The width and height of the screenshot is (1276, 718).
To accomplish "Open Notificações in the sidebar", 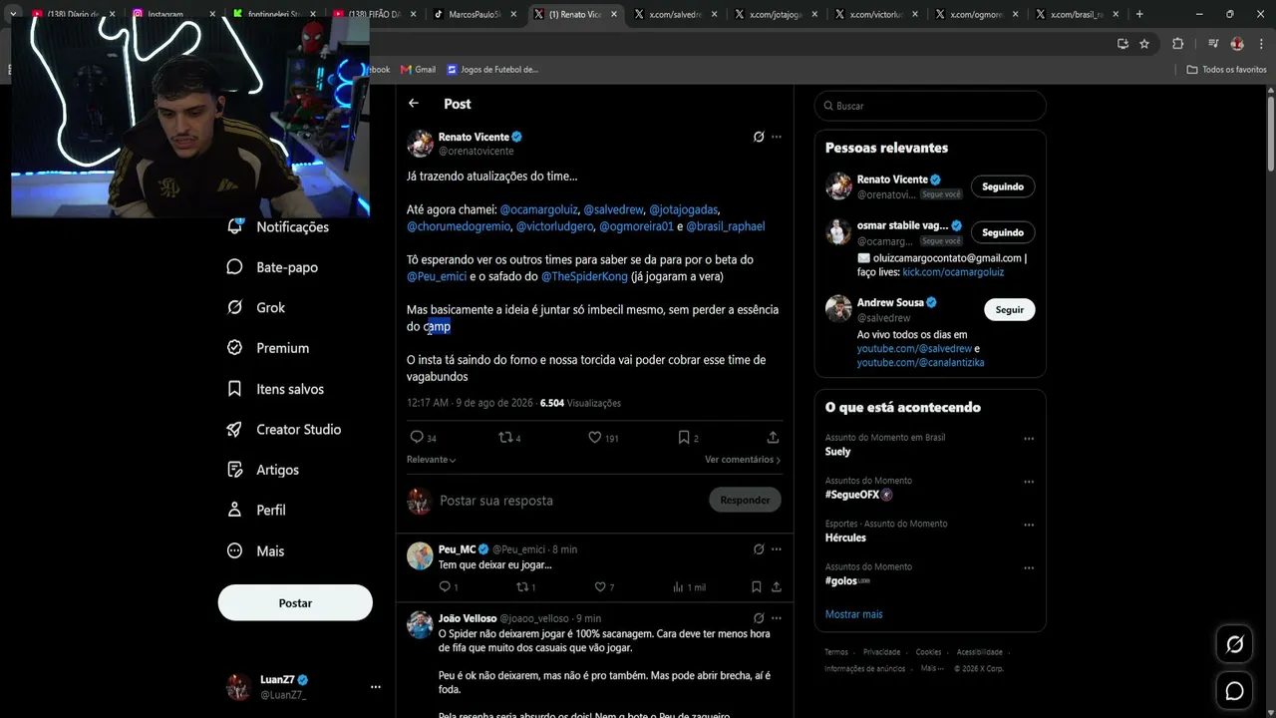I will [x=278, y=227].
